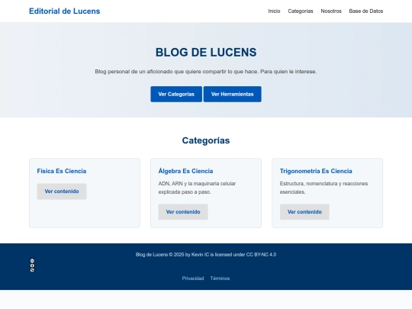Click the non-commercial NC icon in footer

click(32, 270)
